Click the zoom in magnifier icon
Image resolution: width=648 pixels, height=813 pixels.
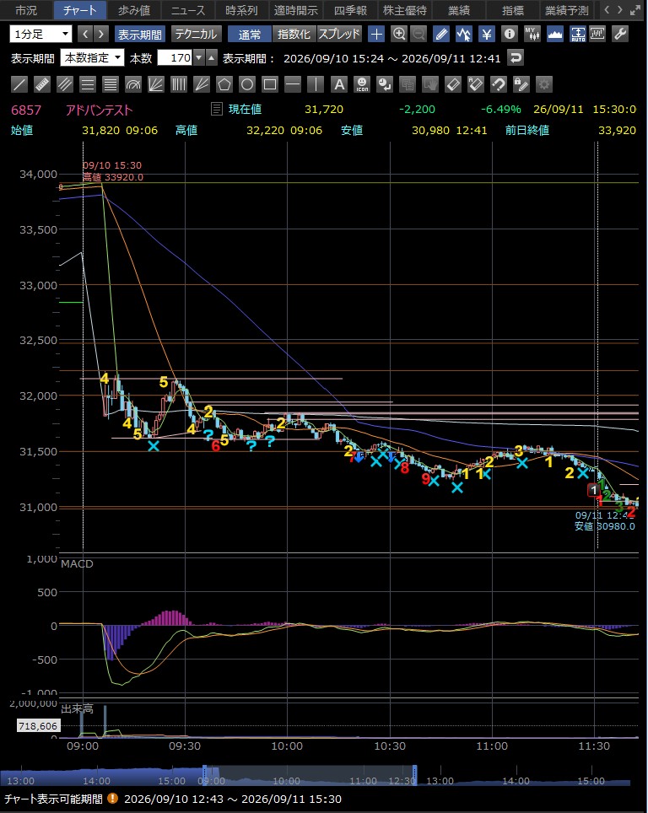point(398,35)
